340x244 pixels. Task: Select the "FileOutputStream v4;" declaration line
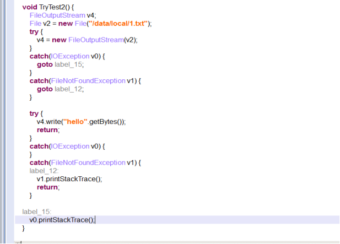coord(63,15)
